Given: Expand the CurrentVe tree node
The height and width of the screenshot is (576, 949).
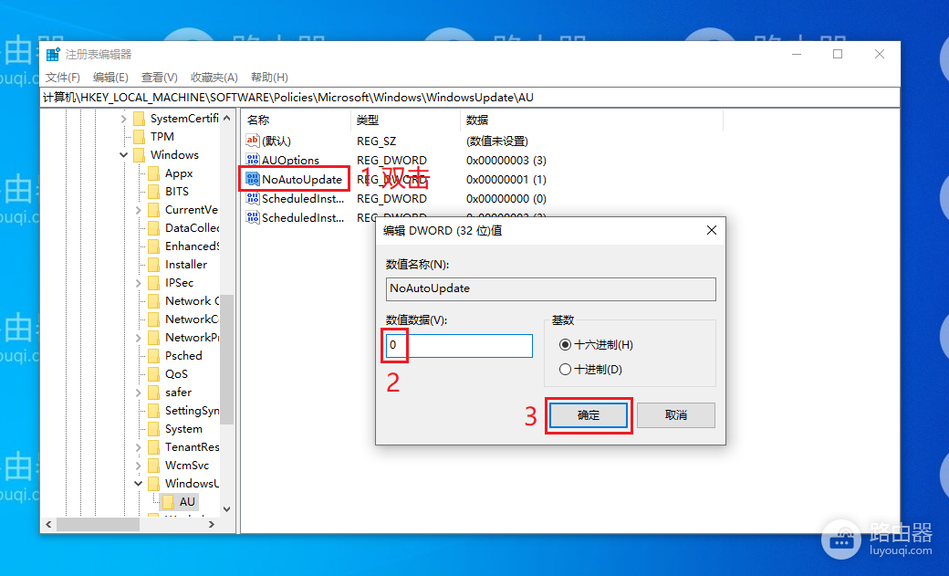Looking at the screenshot, I should click(138, 210).
